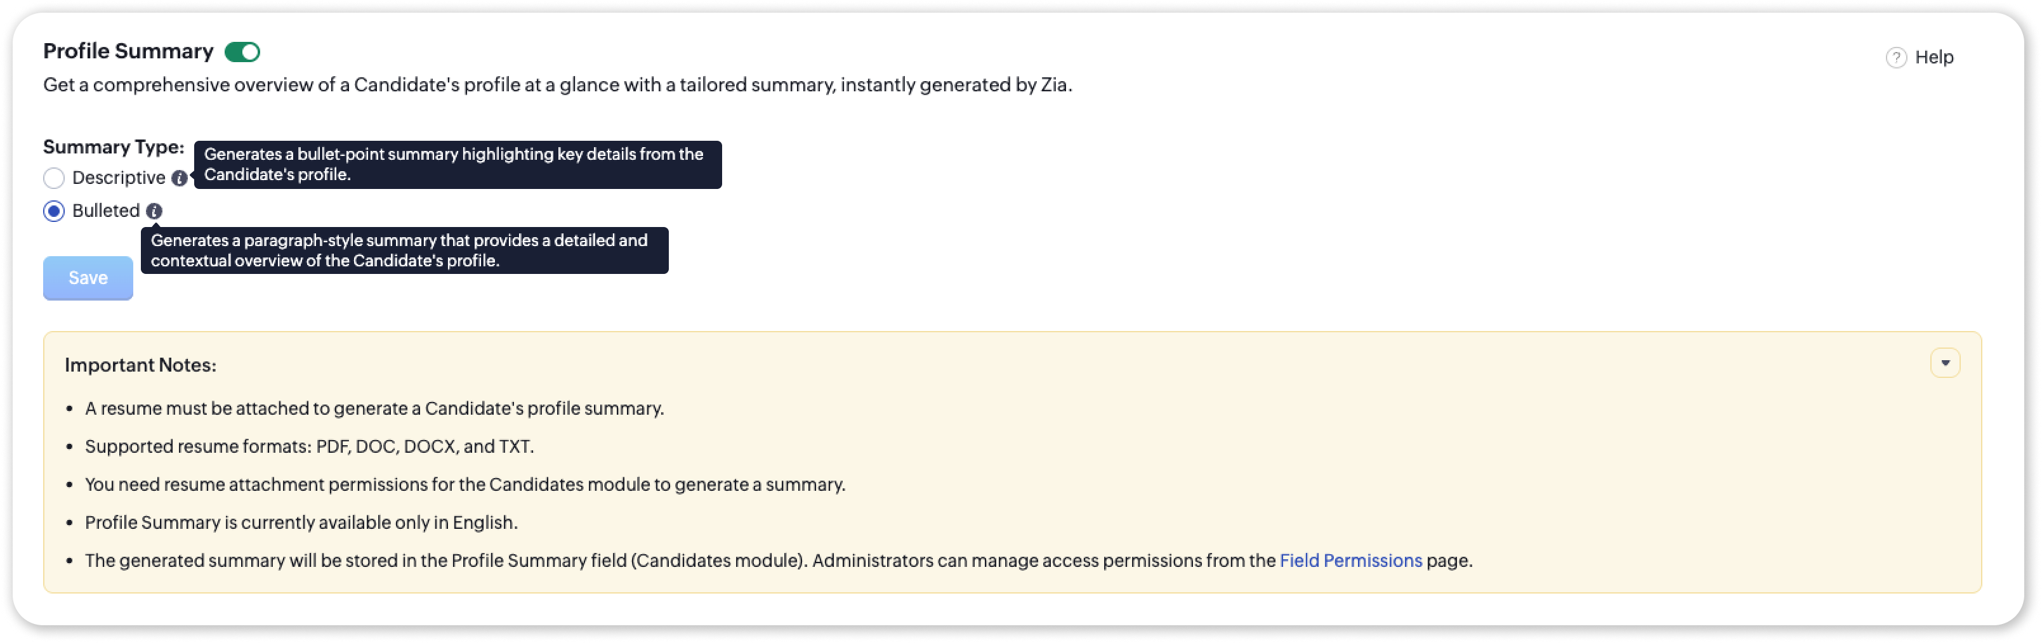Select the Bulleted radio button
The image size is (2042, 643).
(x=54, y=211)
